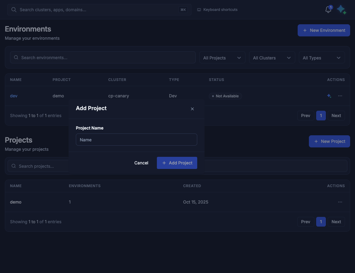The width and height of the screenshot is (355, 273).
Task: Open the All Projects filter dropdown
Action: (222, 58)
